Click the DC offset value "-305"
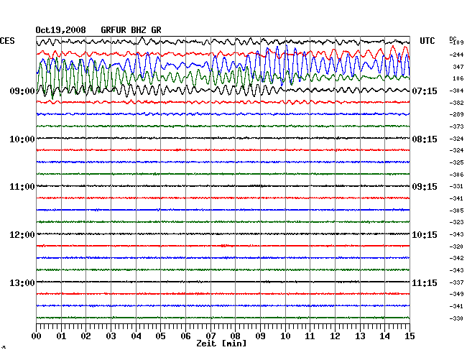The image size is (467, 355). point(456,211)
